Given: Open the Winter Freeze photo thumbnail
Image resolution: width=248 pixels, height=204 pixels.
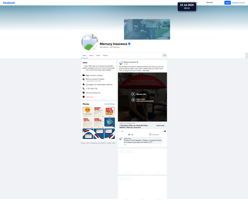Looking at the screenshot, I should click(x=110, y=112).
